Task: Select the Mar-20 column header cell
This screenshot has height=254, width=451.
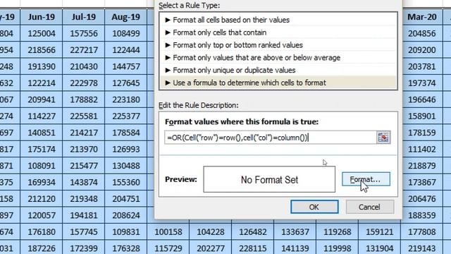Action: 422,17
